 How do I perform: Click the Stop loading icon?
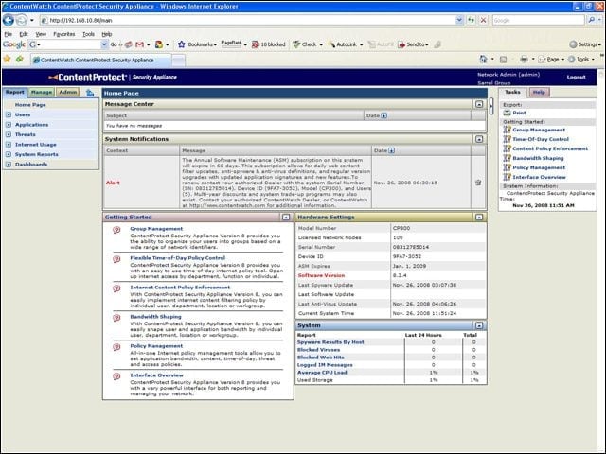(483, 20)
